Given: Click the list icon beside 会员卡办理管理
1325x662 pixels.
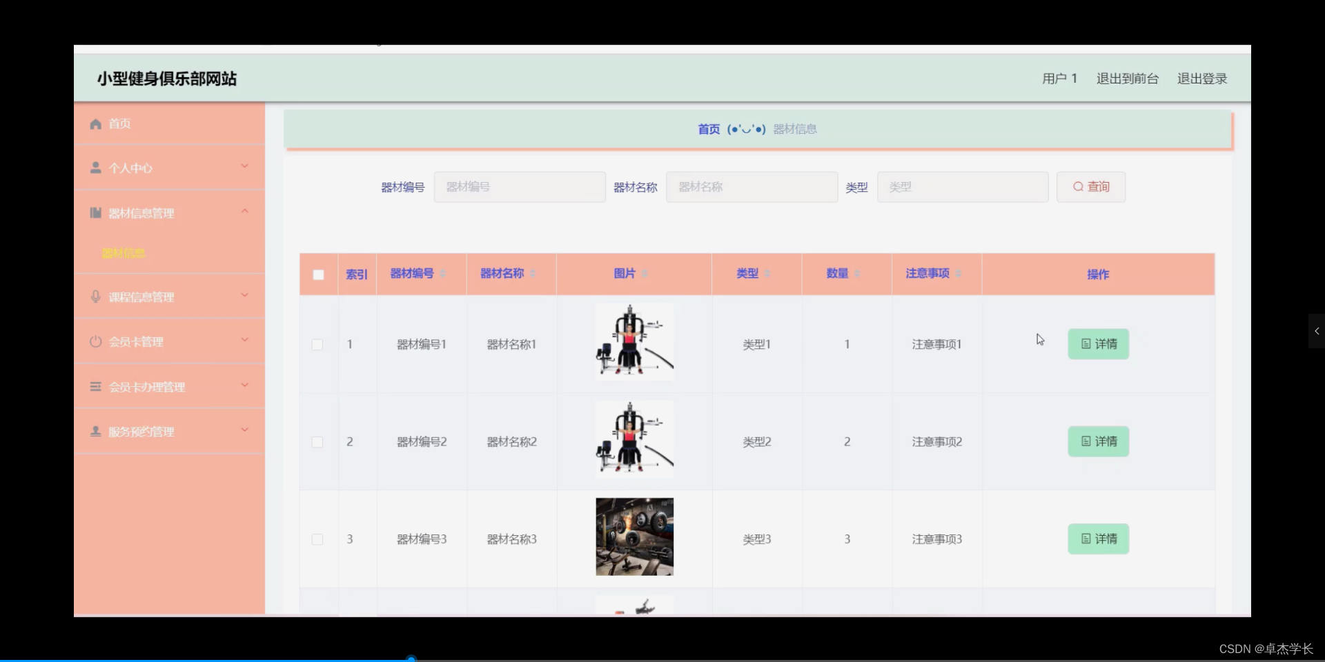Looking at the screenshot, I should (95, 386).
